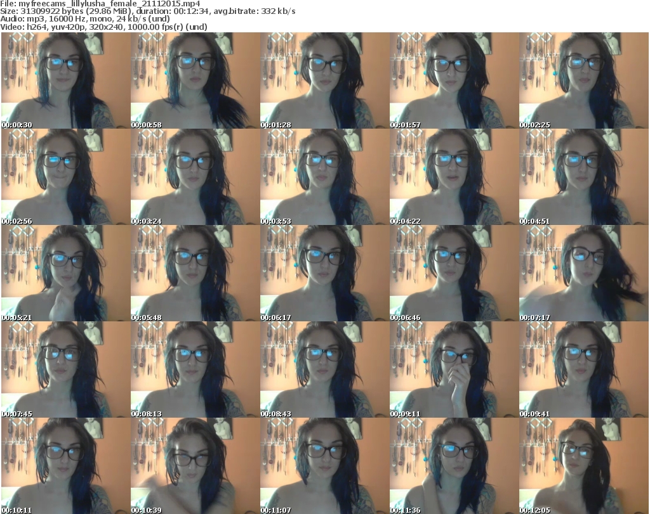
Task: Open the thumbnail timestamped 00:11:07
Action: (x=324, y=466)
